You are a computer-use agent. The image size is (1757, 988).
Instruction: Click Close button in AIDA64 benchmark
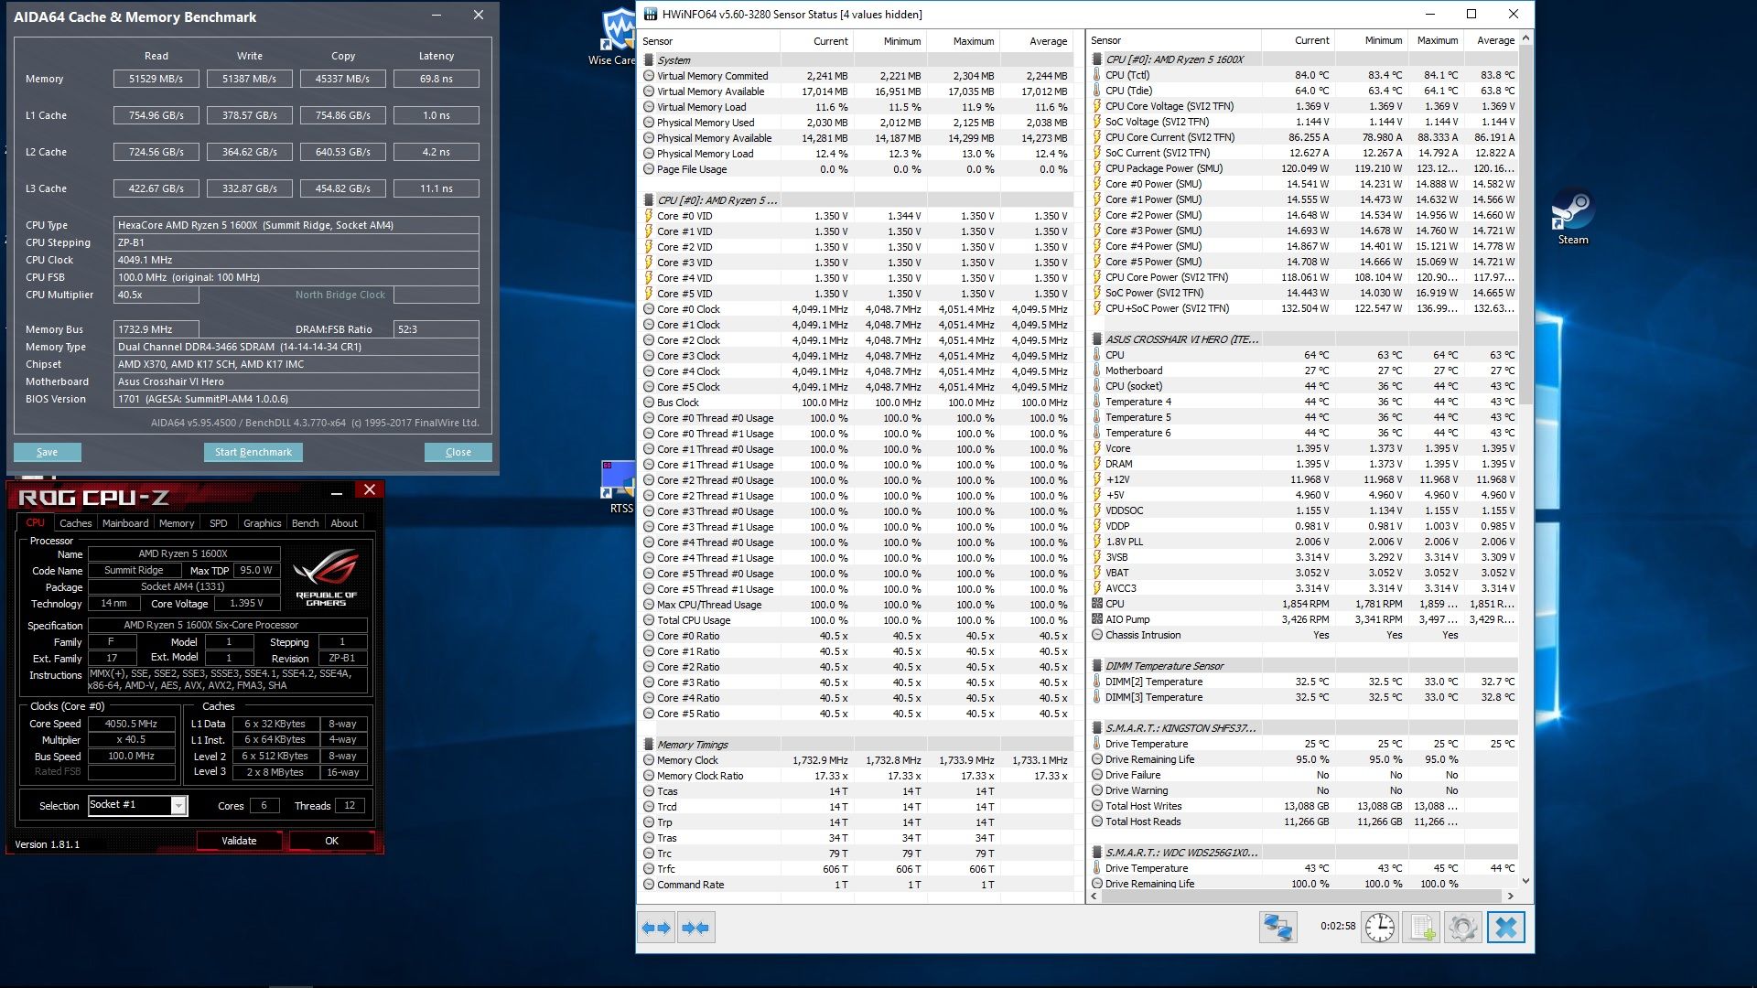(458, 452)
